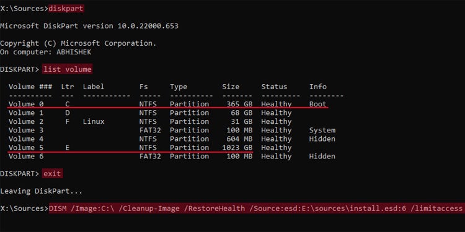Click the 'Linux' volume label
This screenshot has height=232, width=465.
[x=94, y=122]
